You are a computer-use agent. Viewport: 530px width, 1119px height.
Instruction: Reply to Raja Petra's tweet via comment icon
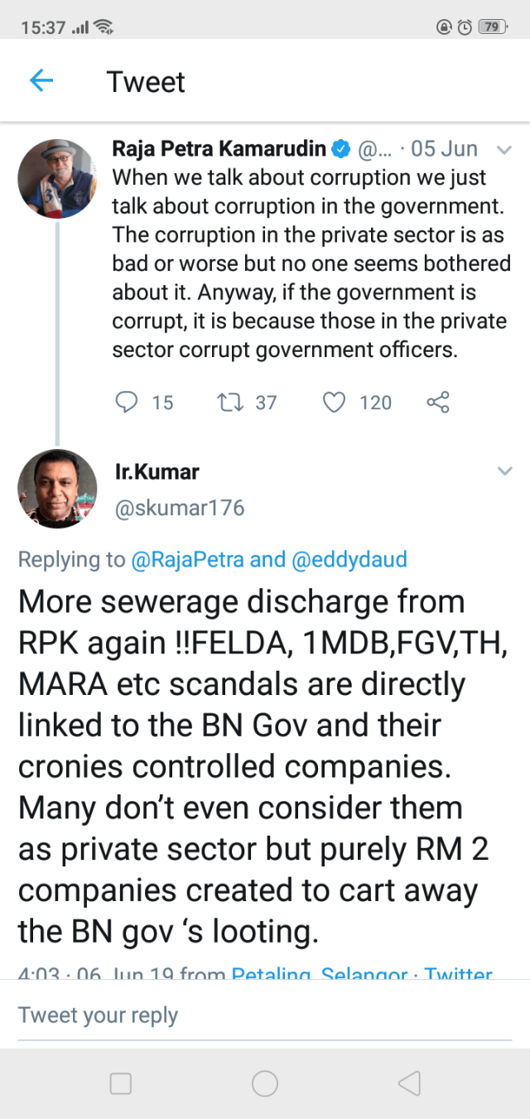[126, 403]
